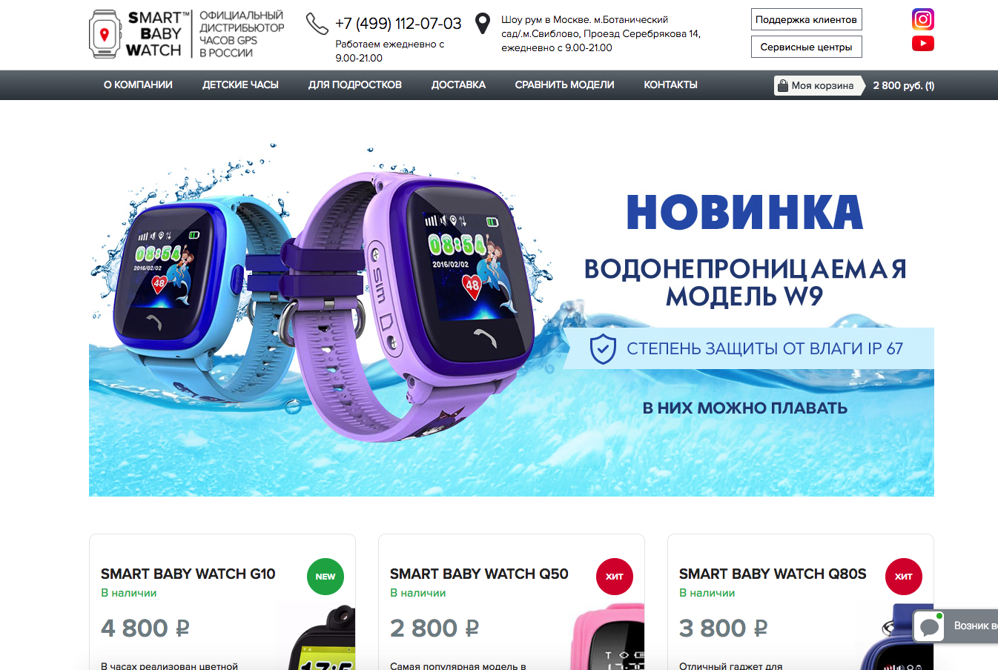Click the shopping bag cart icon
998x670 pixels.
tap(782, 85)
